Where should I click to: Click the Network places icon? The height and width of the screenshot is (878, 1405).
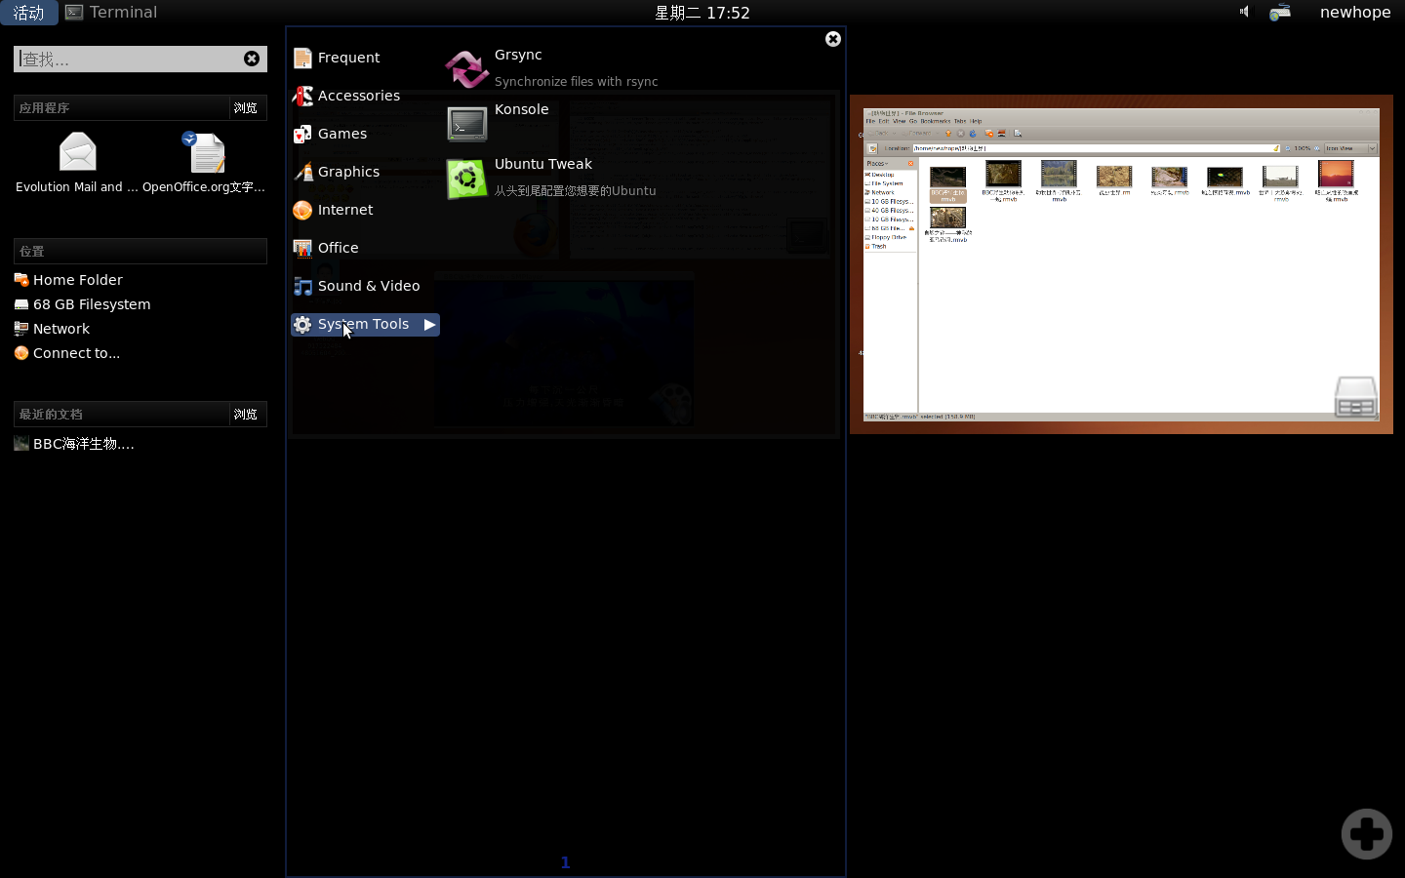click(21, 329)
